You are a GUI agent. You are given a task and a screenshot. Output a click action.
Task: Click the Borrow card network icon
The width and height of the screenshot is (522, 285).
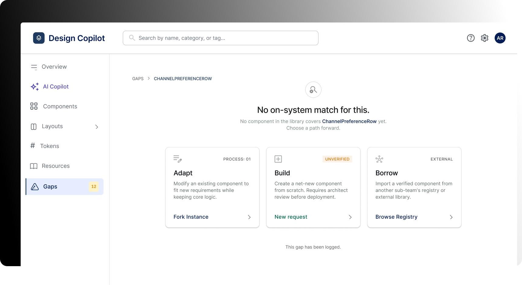pos(379,159)
